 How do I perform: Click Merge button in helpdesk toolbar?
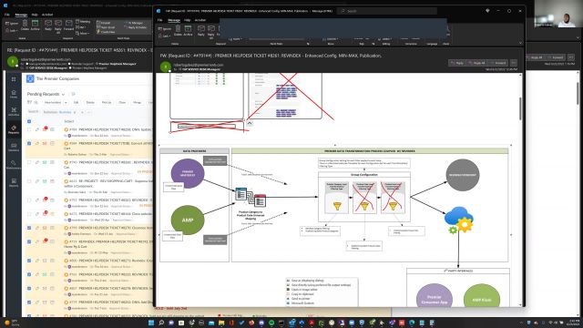tap(137, 102)
